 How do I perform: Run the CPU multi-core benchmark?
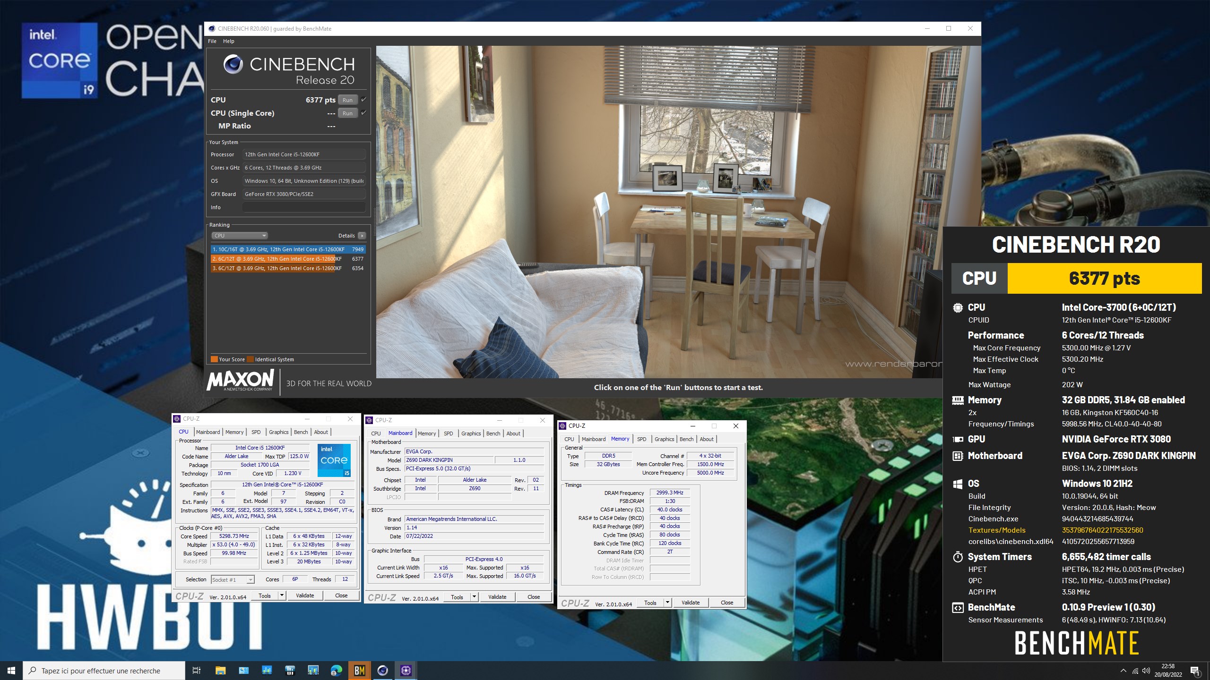(347, 100)
